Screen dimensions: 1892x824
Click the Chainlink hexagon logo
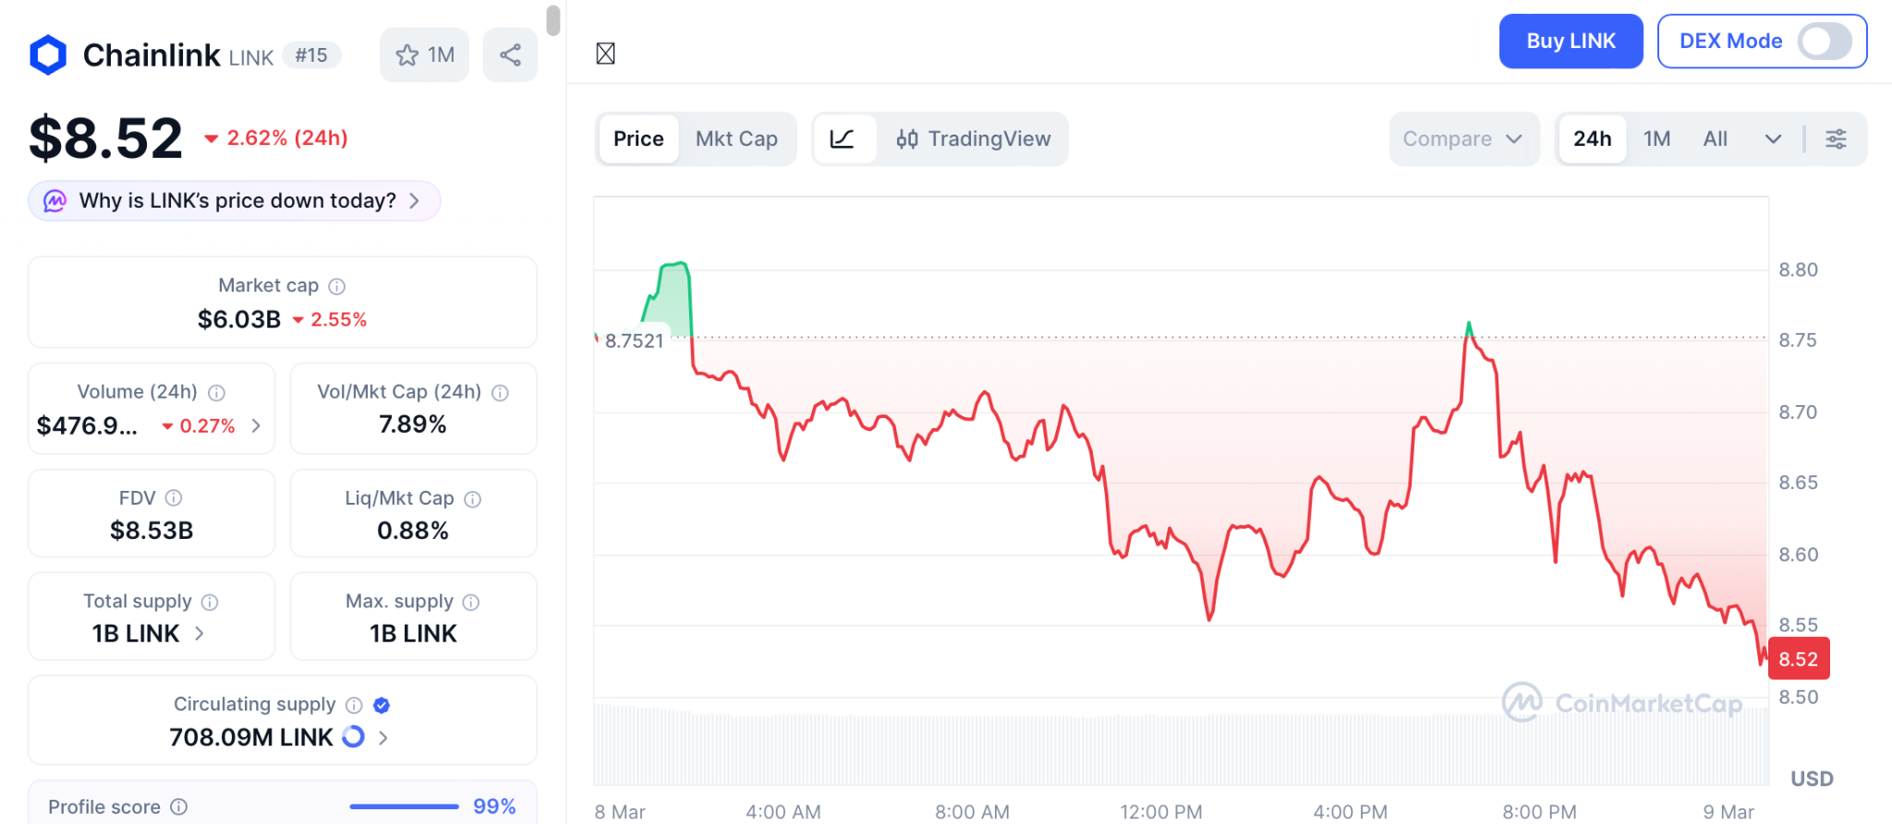[x=48, y=55]
